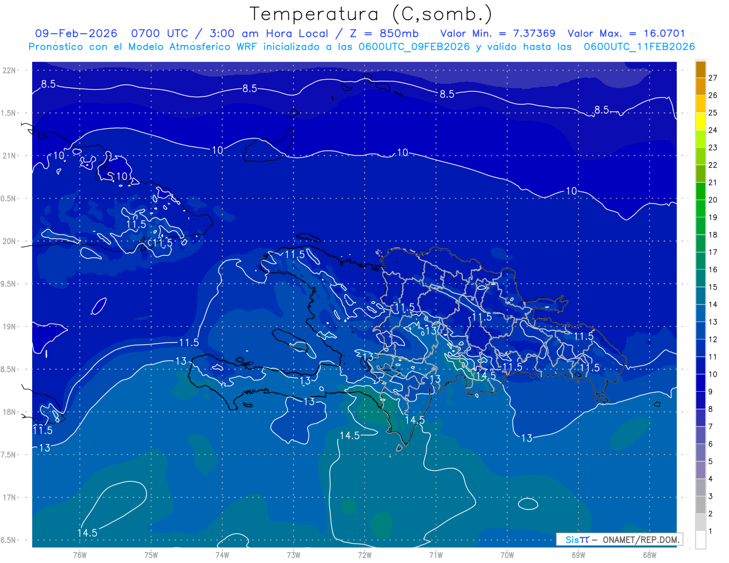Click the '0600UTC_11FEB2026' valid-until time
Image resolution: width=729 pixels, height=563 pixels.
click(640, 47)
